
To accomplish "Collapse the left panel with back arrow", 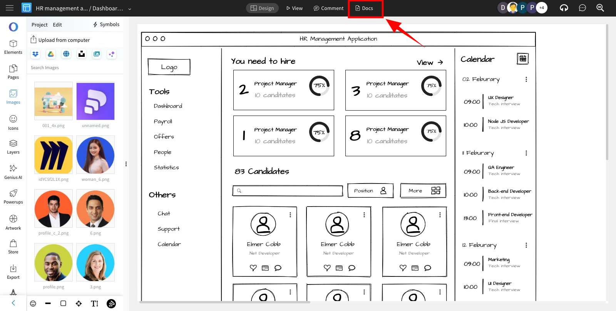I will (13, 303).
